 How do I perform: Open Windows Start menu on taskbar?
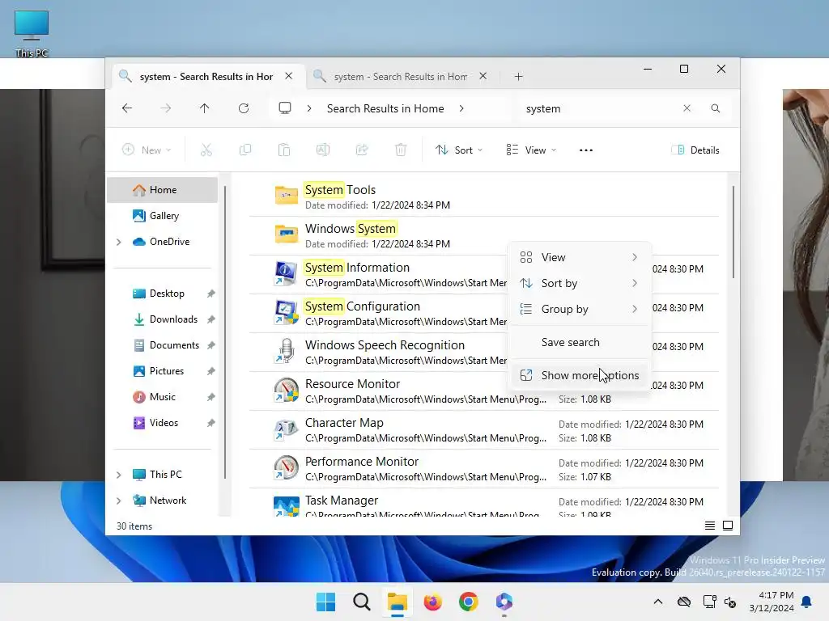tap(325, 602)
